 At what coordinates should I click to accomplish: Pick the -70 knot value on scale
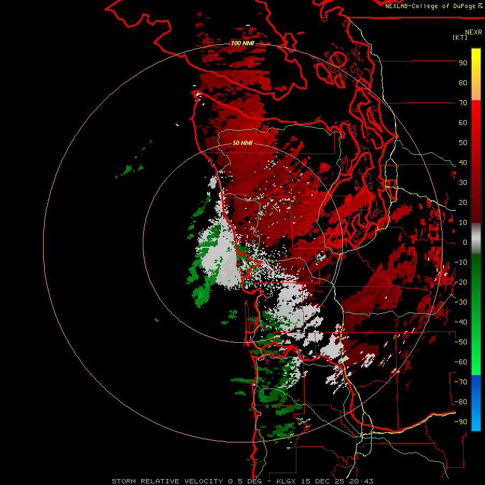point(461,382)
